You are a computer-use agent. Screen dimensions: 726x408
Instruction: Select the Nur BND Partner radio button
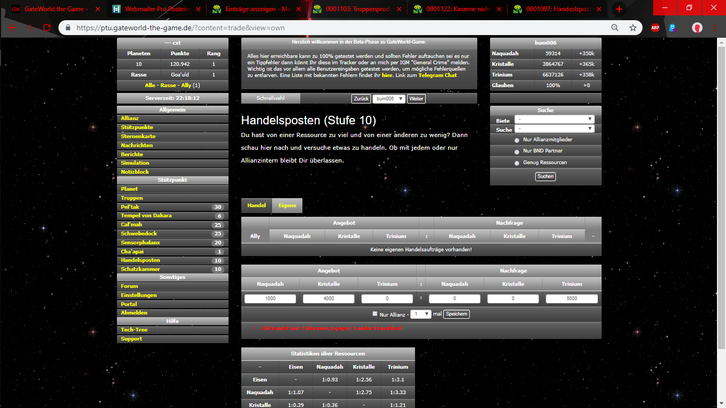click(517, 151)
